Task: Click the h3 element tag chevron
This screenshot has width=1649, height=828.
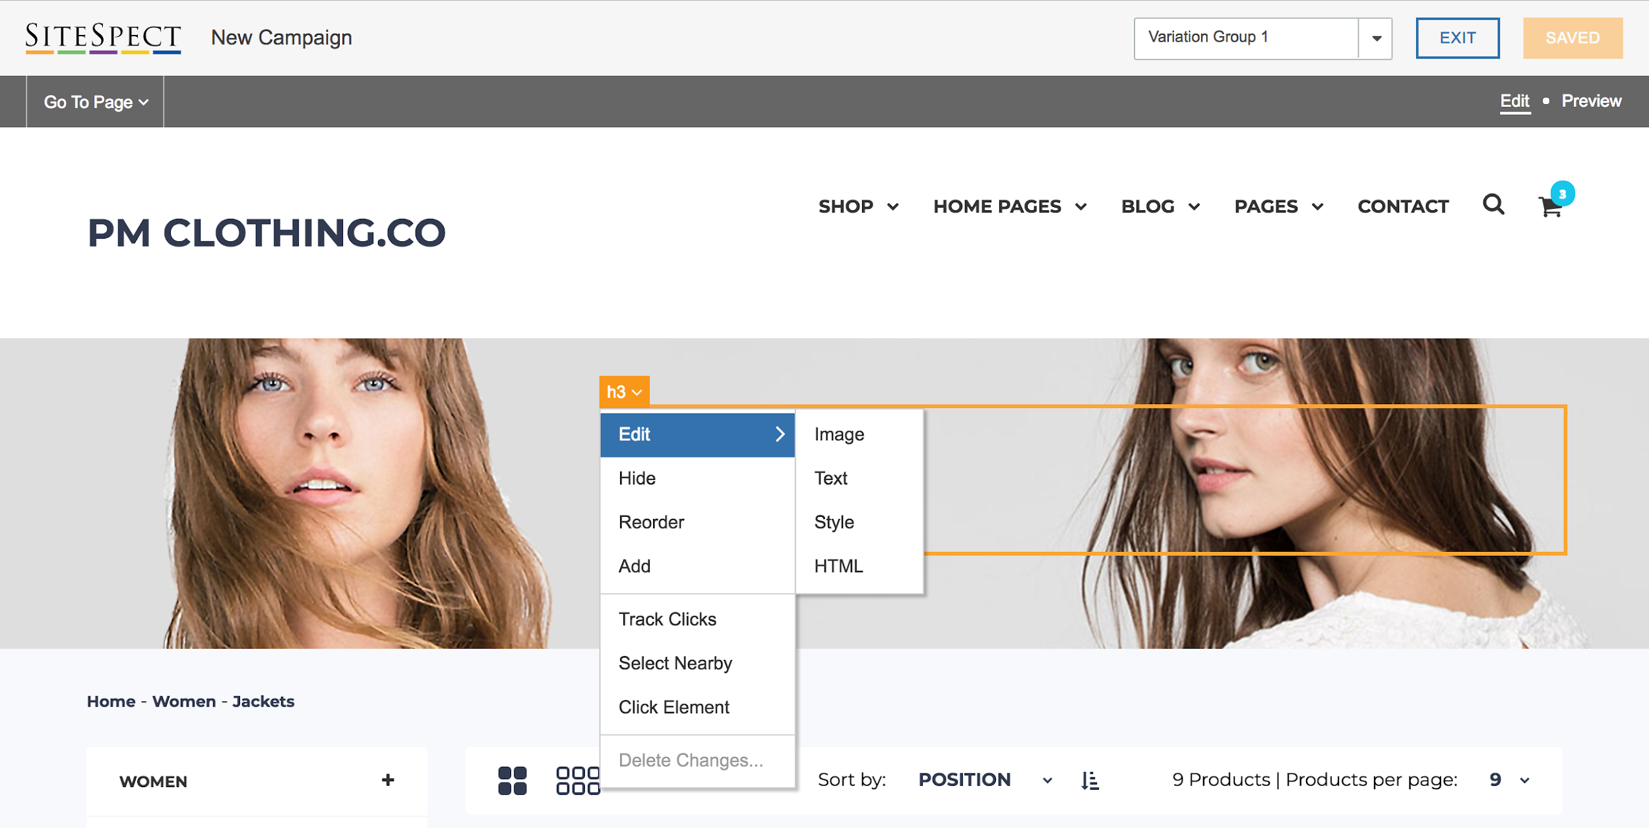Action: [637, 392]
